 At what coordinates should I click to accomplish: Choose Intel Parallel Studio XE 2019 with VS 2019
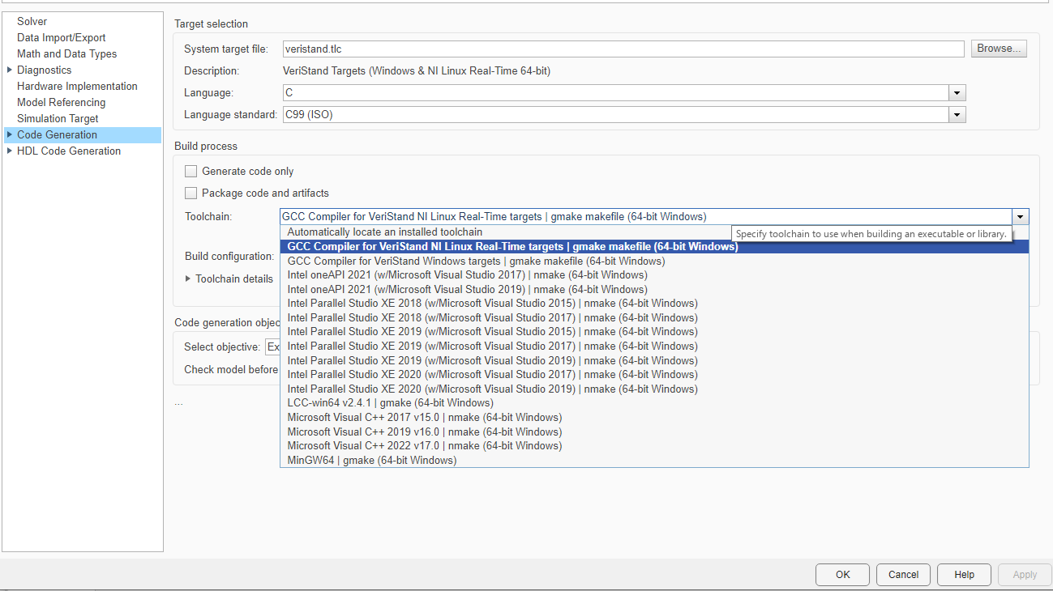point(654,360)
